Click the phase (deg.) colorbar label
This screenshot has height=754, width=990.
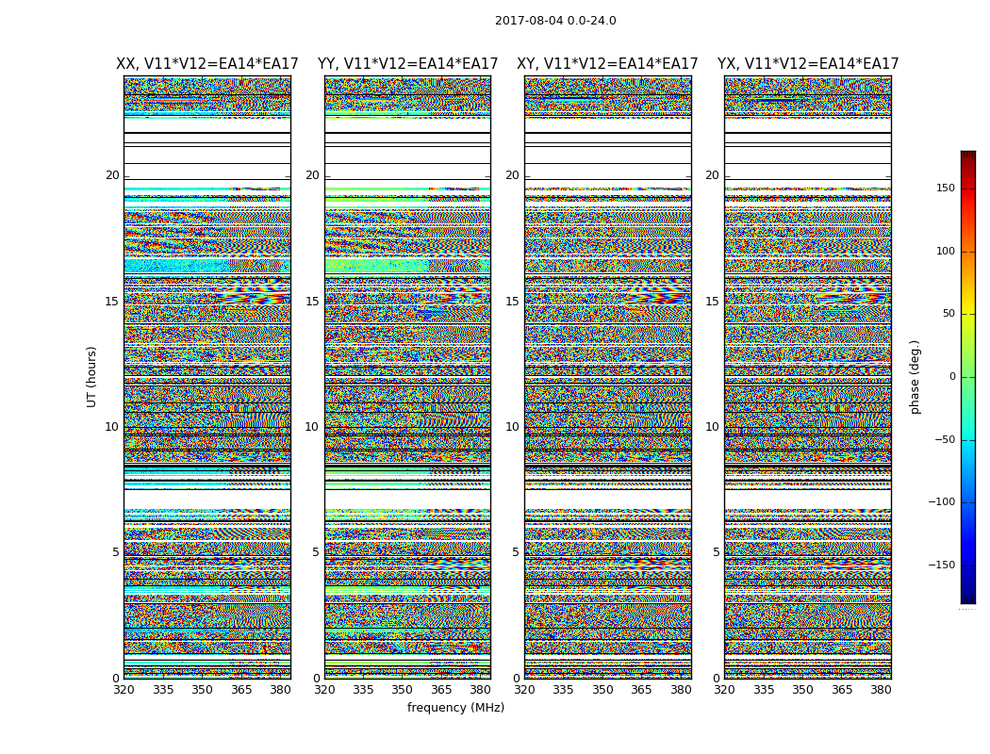pos(915,377)
